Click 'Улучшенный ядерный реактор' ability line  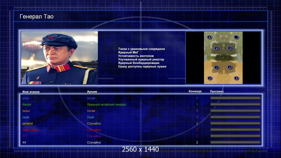pos(141,60)
